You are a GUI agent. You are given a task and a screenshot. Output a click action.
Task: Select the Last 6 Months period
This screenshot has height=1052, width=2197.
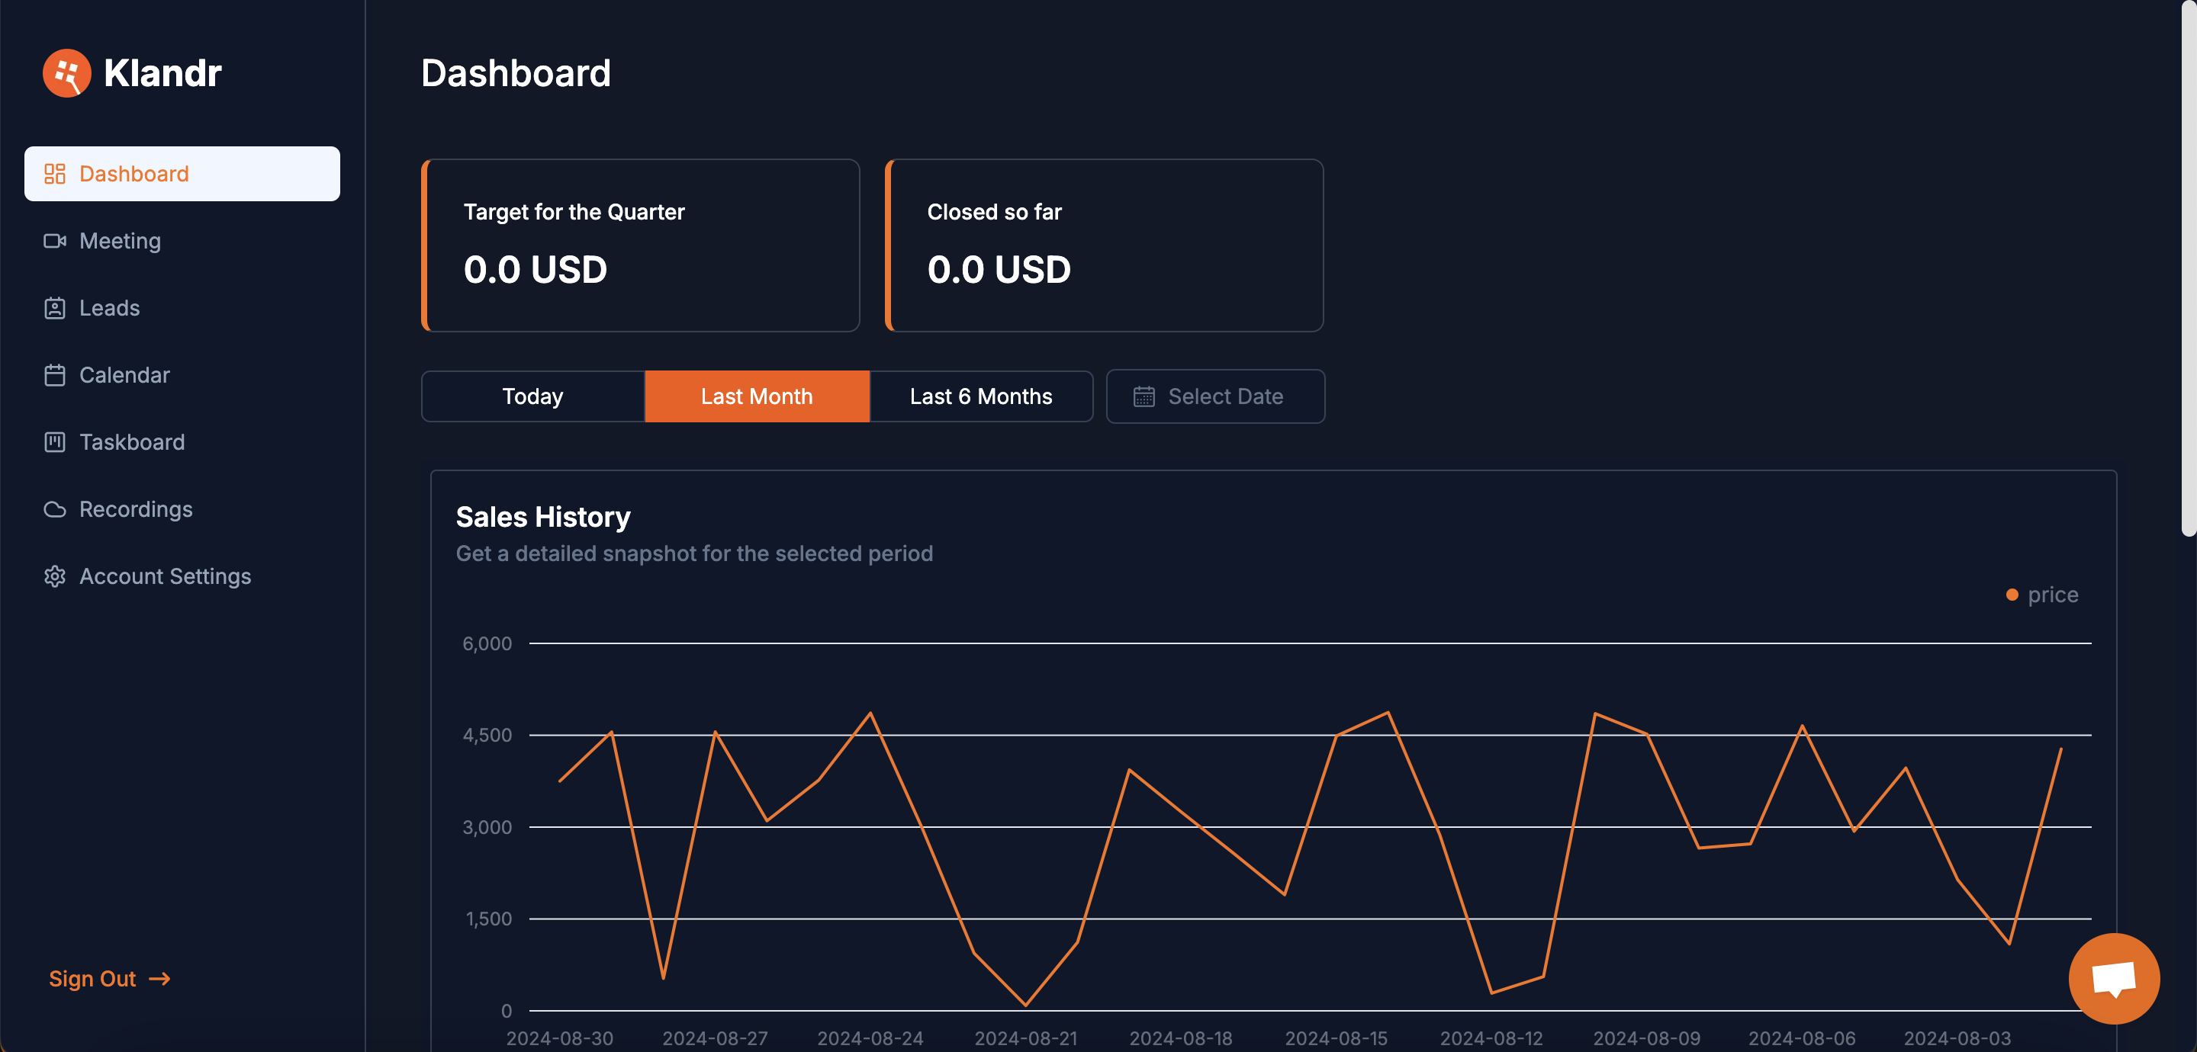981,396
